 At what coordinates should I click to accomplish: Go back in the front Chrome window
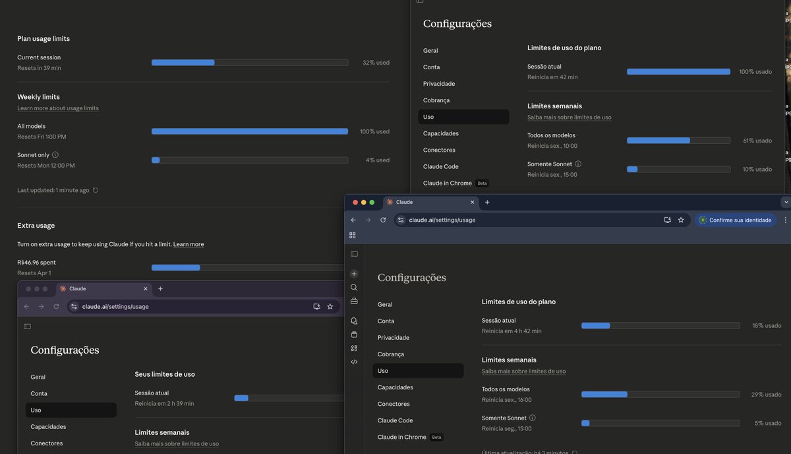click(353, 220)
